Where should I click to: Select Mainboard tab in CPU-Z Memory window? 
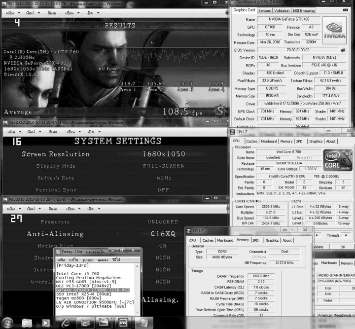(225, 240)
